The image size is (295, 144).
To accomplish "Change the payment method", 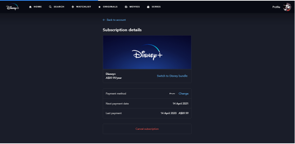I will click(x=184, y=94).
